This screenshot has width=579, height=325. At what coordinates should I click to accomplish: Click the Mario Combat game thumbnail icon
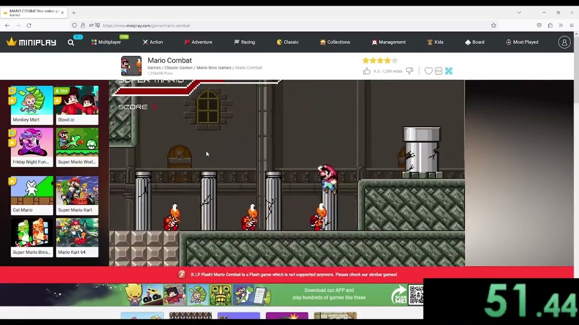click(x=131, y=66)
